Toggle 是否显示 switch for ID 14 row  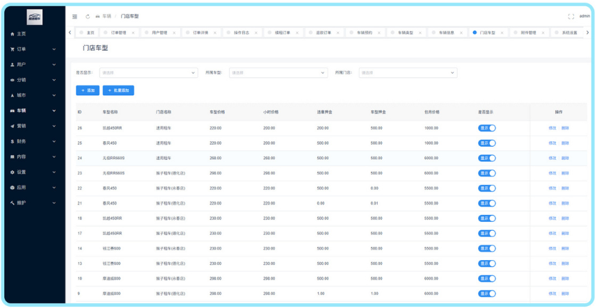tap(487, 248)
